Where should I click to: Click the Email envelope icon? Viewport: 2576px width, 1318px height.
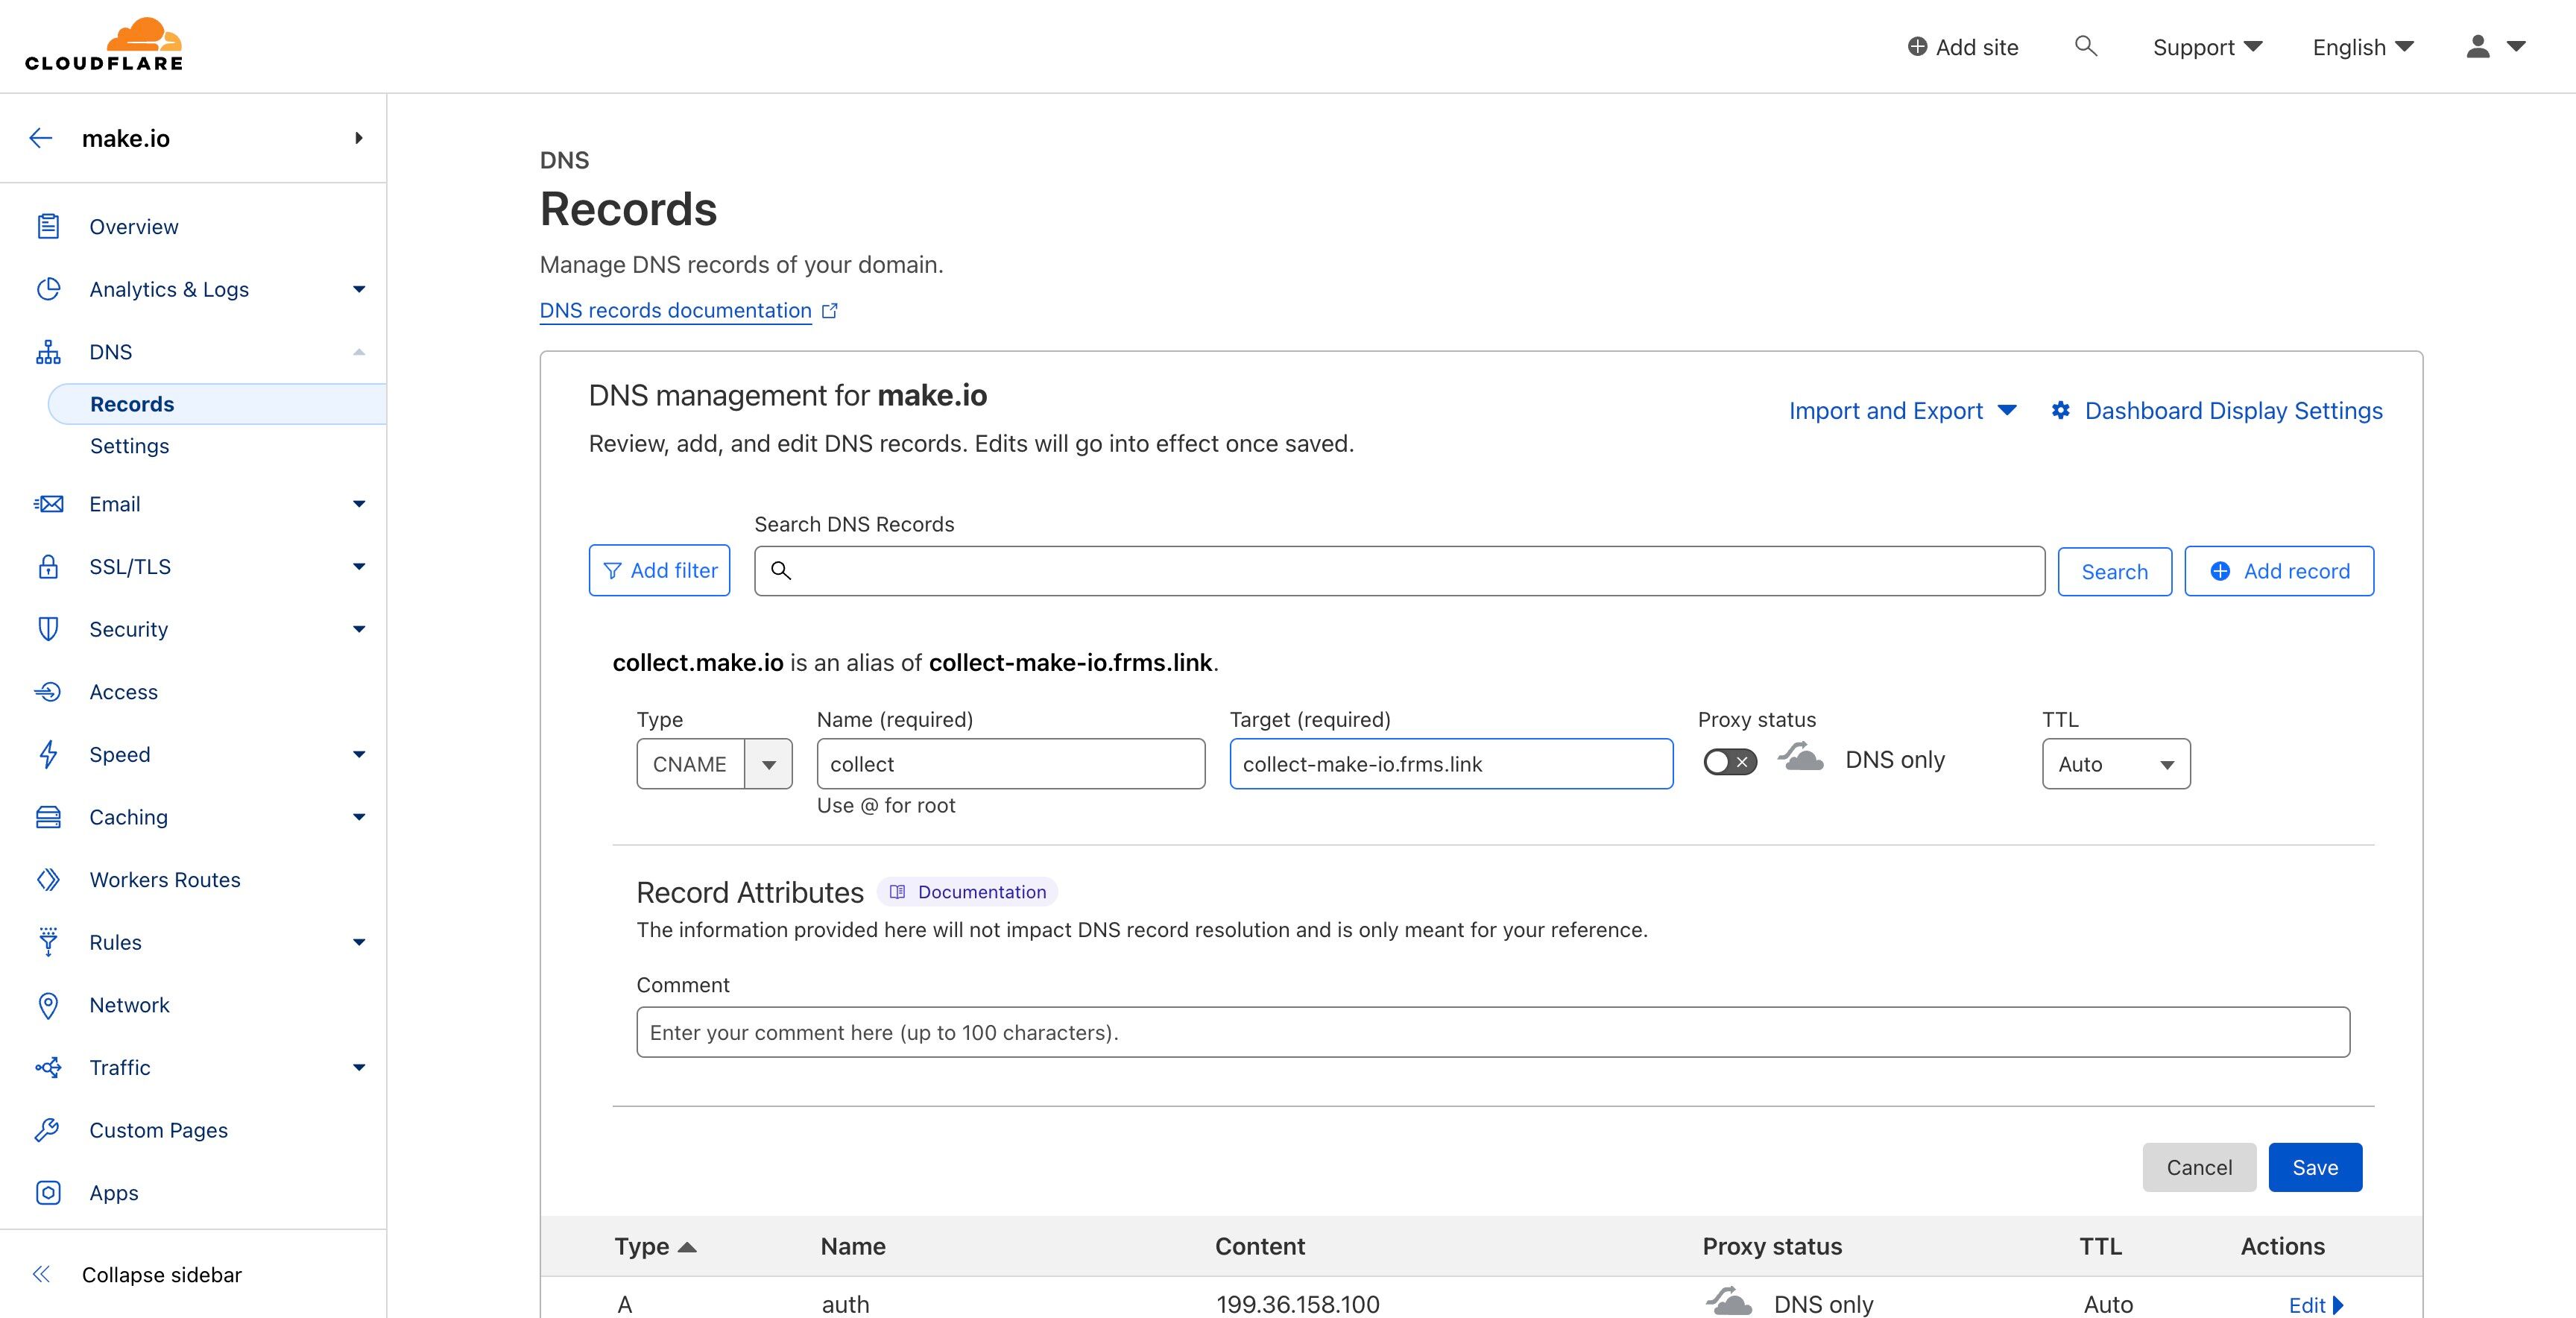pyautogui.click(x=48, y=504)
